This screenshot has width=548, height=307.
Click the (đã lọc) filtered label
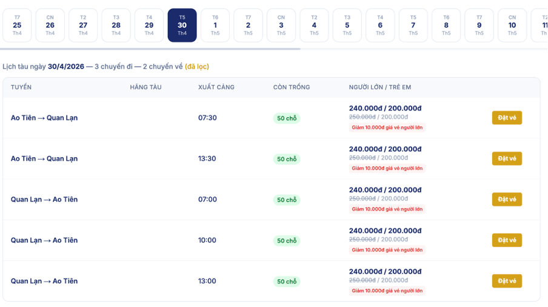tap(197, 66)
